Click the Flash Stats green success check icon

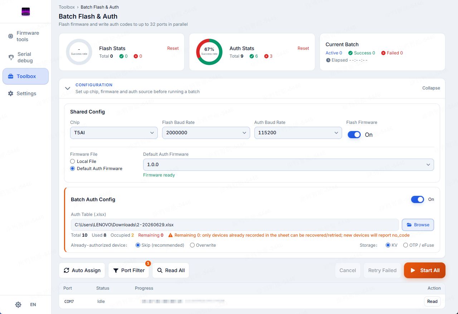122,56
